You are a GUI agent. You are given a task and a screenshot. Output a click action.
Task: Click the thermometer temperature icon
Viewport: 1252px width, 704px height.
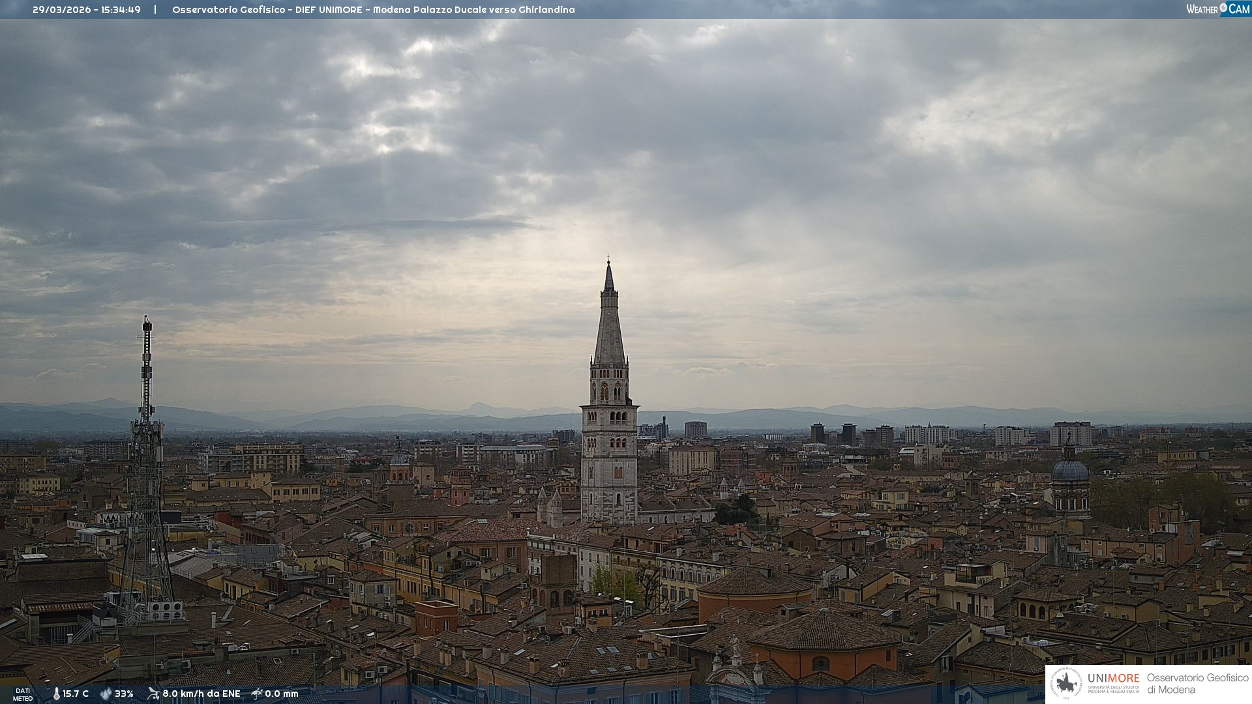(56, 694)
